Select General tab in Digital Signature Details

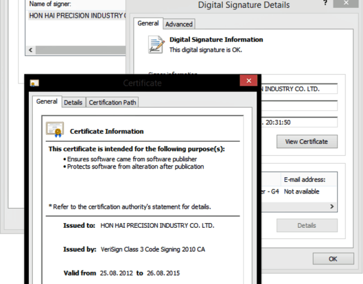click(148, 23)
